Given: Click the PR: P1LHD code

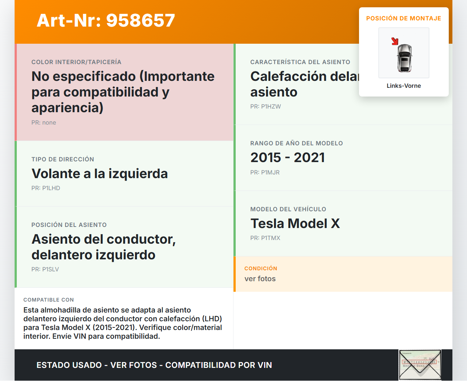Looking at the screenshot, I should pos(46,188).
